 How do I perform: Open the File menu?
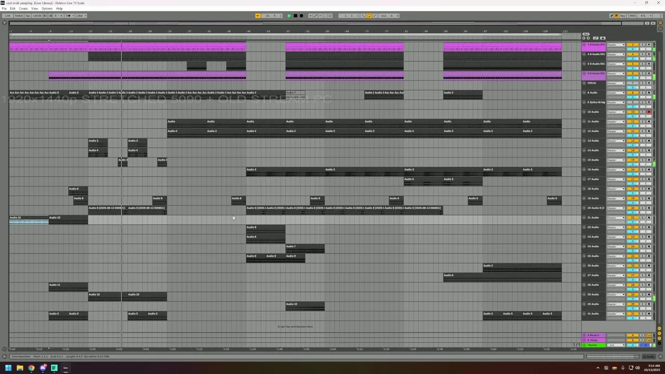coord(4,8)
